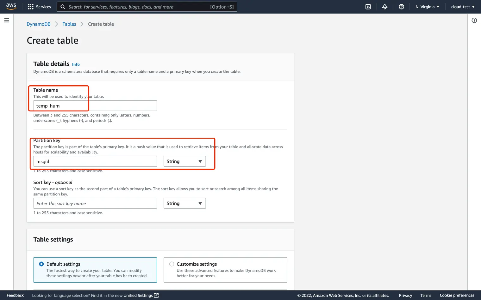
Task: Open partition key String type dropdown
Action: [x=184, y=161]
